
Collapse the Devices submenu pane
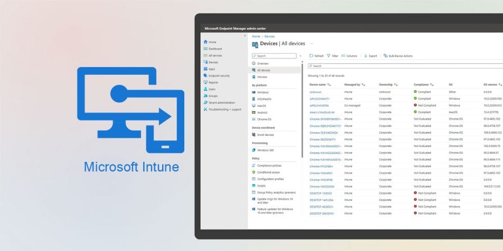[300, 56]
